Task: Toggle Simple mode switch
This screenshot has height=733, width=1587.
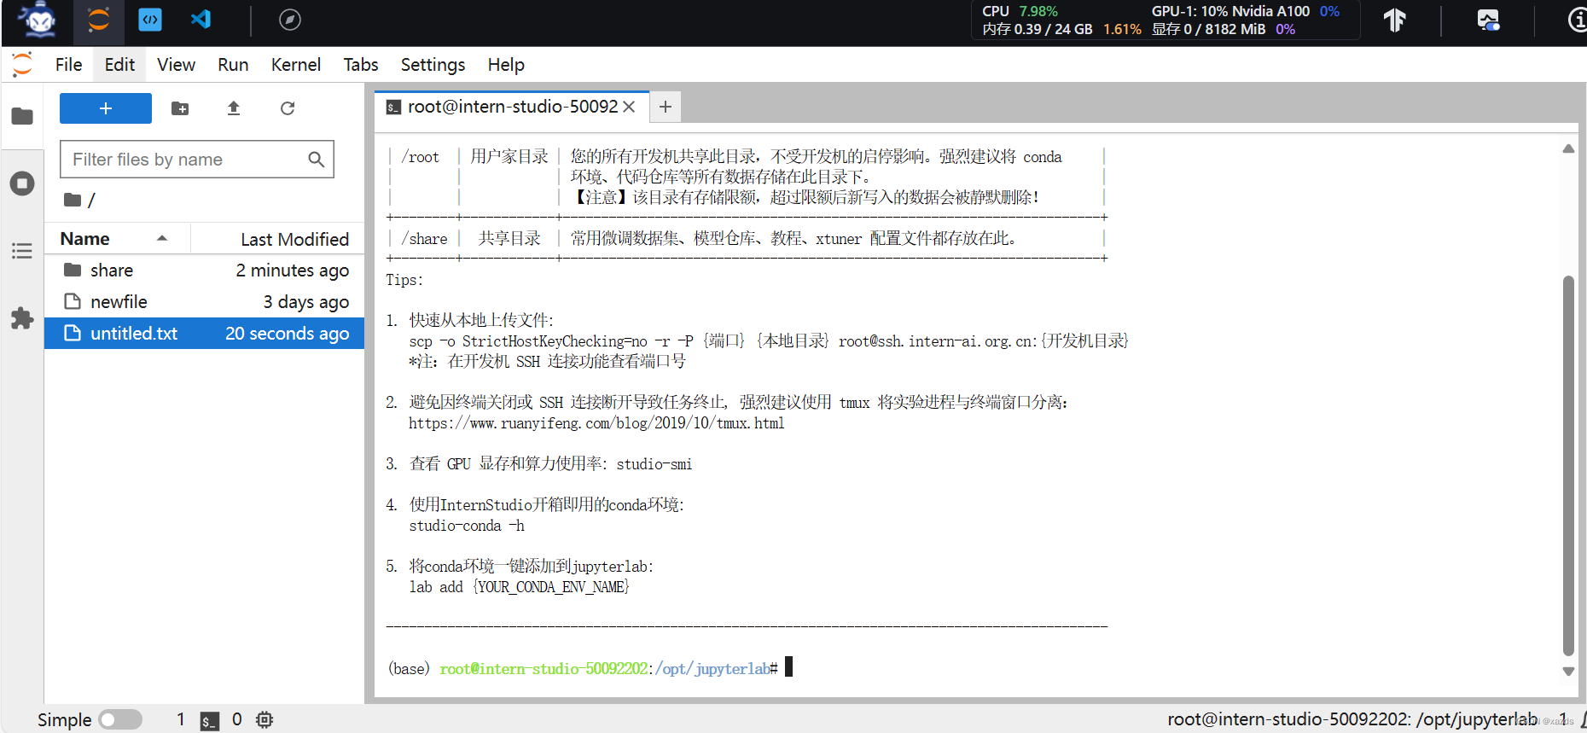Action: [x=120, y=719]
